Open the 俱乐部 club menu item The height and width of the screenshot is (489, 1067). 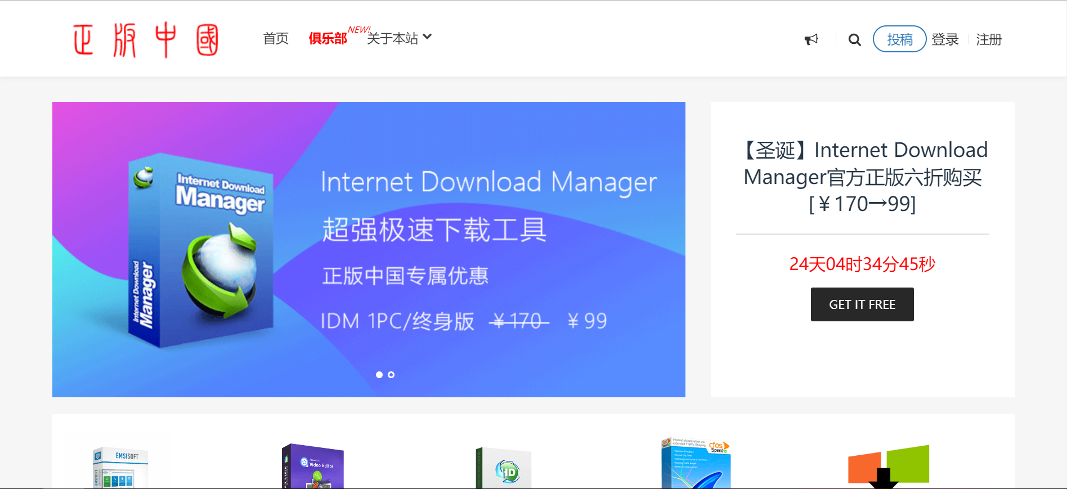tap(328, 38)
